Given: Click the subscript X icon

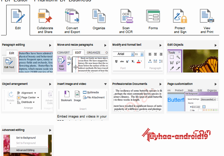Looking at the screenshot, I should point(133,62).
